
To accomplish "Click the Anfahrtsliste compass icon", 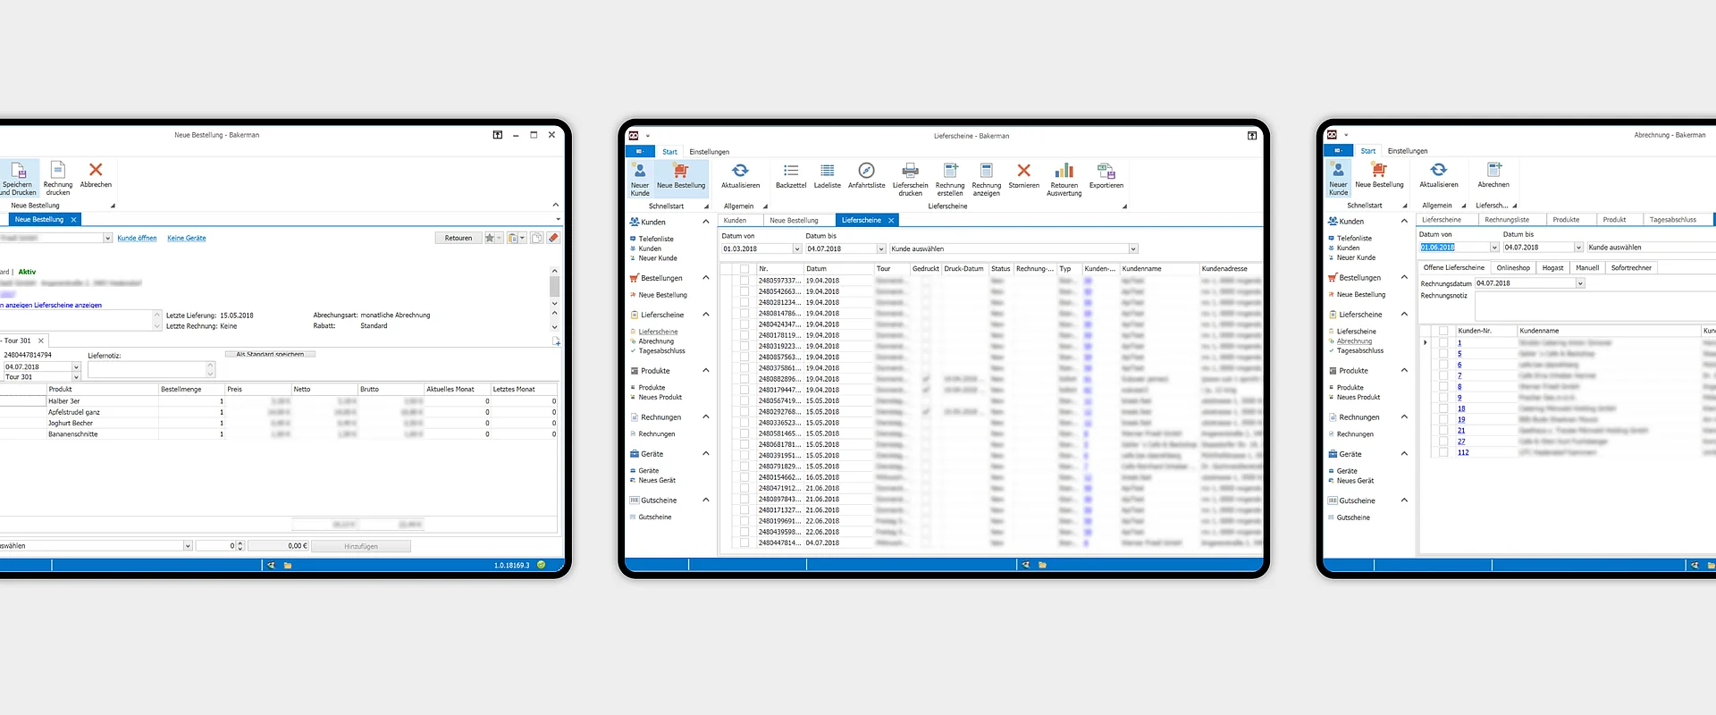I will [x=866, y=172].
